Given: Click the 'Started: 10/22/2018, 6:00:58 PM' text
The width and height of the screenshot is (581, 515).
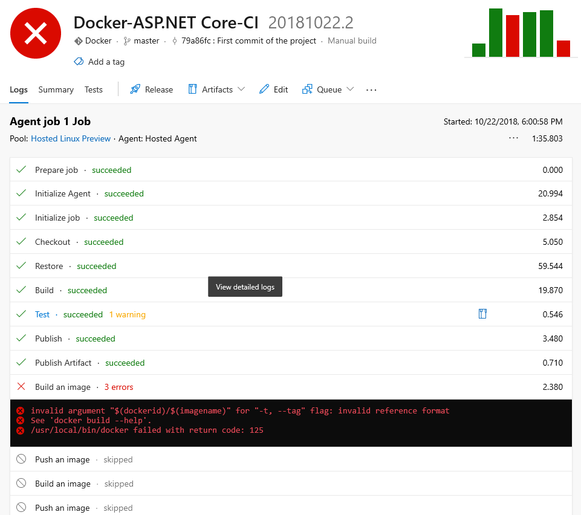Looking at the screenshot, I should click(503, 121).
